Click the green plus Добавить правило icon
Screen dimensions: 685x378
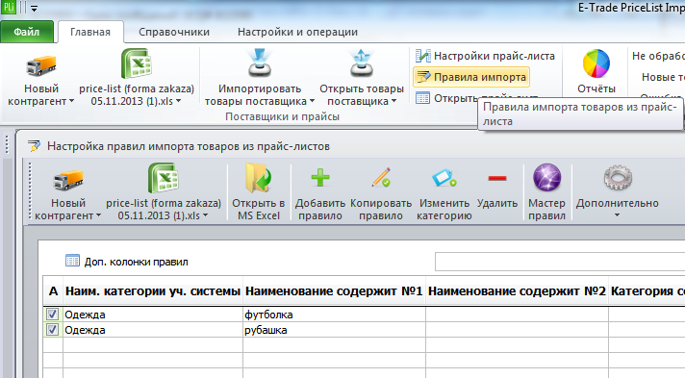point(320,178)
